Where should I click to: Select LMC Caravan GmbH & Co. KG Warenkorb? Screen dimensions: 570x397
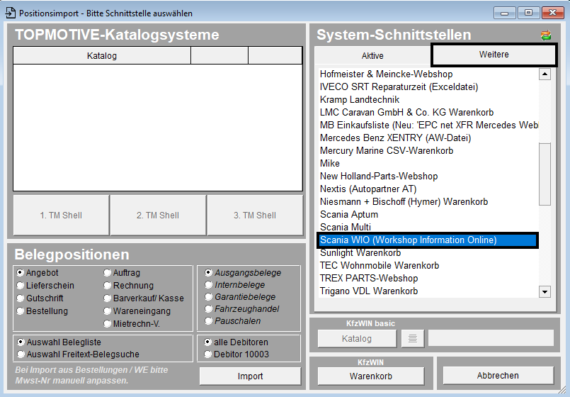(428, 113)
